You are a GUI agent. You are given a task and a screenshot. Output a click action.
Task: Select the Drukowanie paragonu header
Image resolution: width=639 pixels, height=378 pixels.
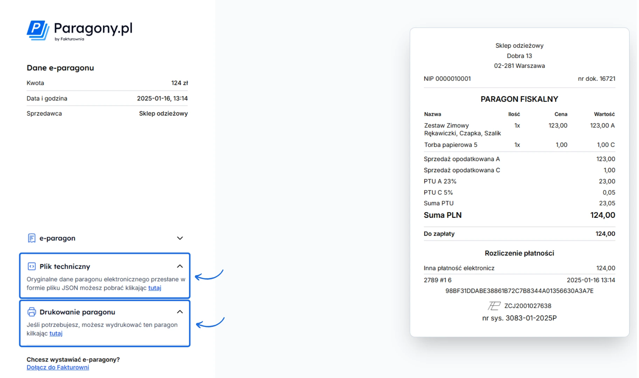[77, 312]
